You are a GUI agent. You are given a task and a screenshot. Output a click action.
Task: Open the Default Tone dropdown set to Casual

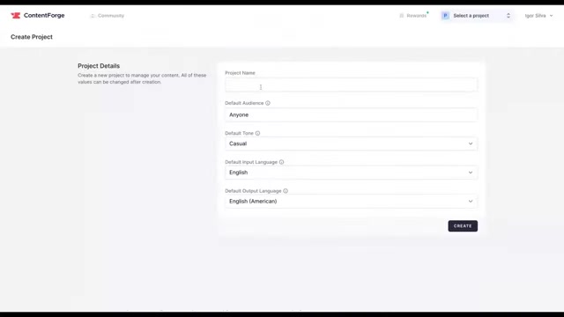(351, 144)
